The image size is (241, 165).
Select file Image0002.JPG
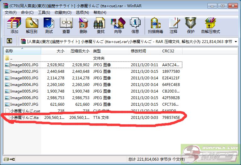(24, 72)
